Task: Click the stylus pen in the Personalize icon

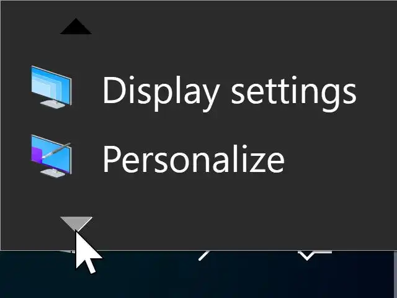Action: tap(56, 150)
